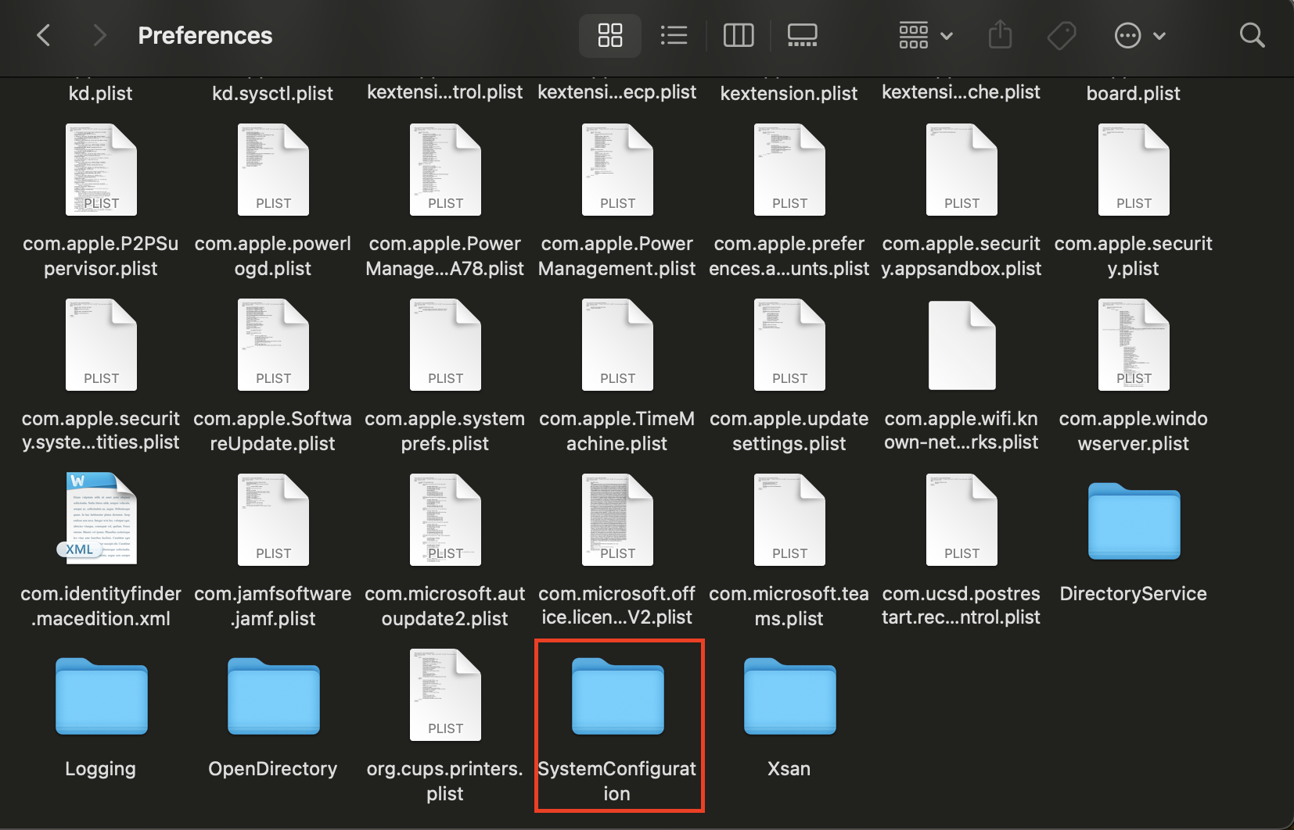The height and width of the screenshot is (830, 1294).
Task: Select com.apple.TimeMachine.plist
Action: coord(616,344)
